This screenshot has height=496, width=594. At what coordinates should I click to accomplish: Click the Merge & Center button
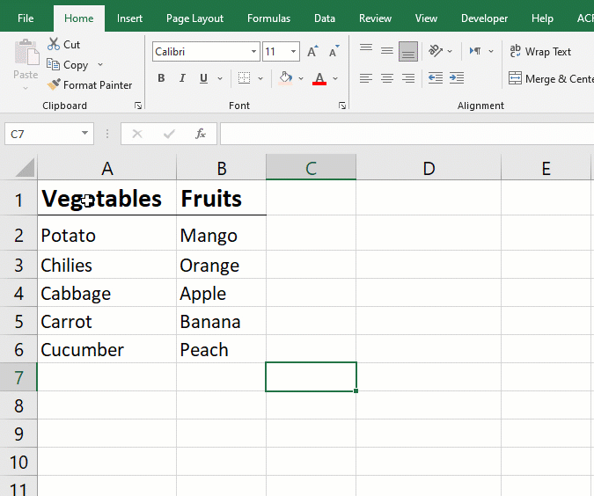[x=551, y=78]
